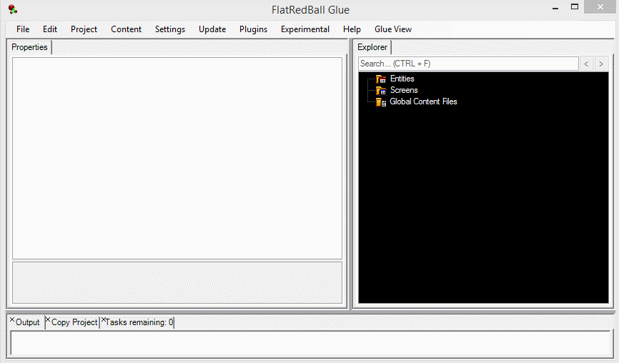Open the Project menu
Image resolution: width=619 pixels, height=363 pixels.
click(84, 29)
